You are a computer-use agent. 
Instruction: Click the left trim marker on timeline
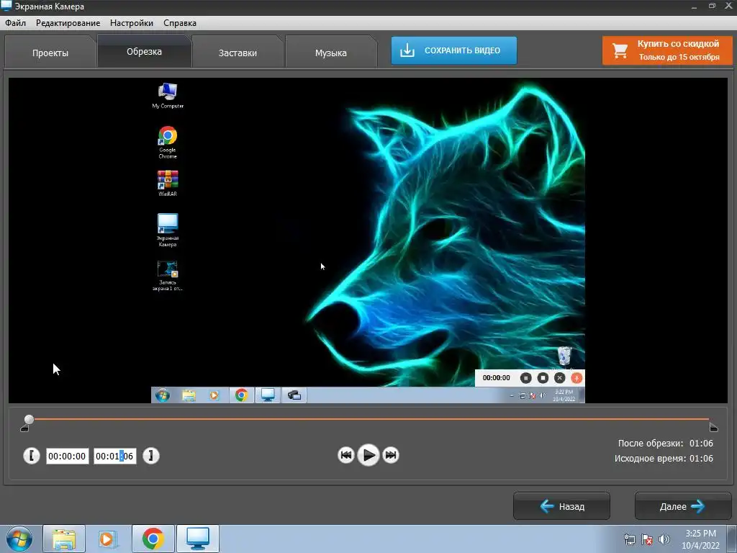coord(24,428)
